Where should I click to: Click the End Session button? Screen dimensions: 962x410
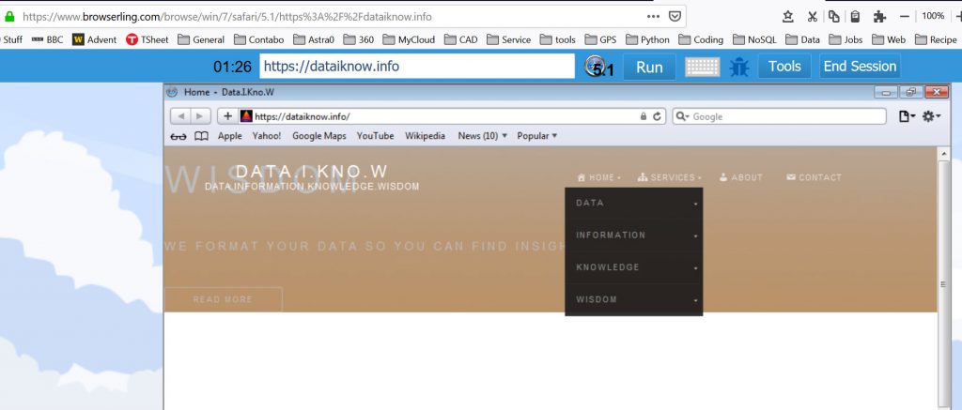[x=860, y=67]
